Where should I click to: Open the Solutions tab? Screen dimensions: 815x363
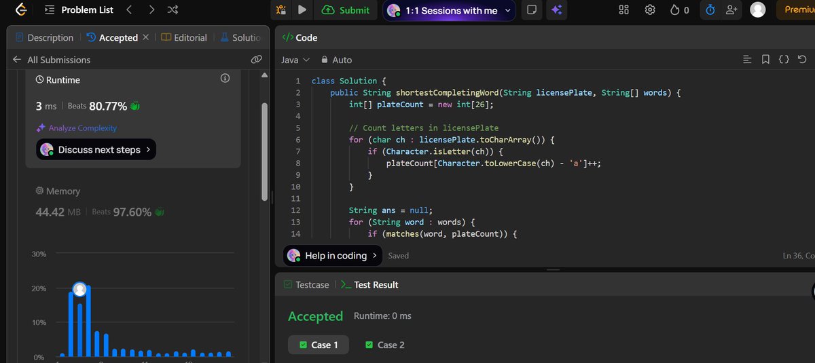tap(240, 37)
